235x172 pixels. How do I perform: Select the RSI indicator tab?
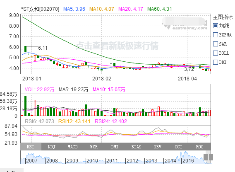point(31,147)
